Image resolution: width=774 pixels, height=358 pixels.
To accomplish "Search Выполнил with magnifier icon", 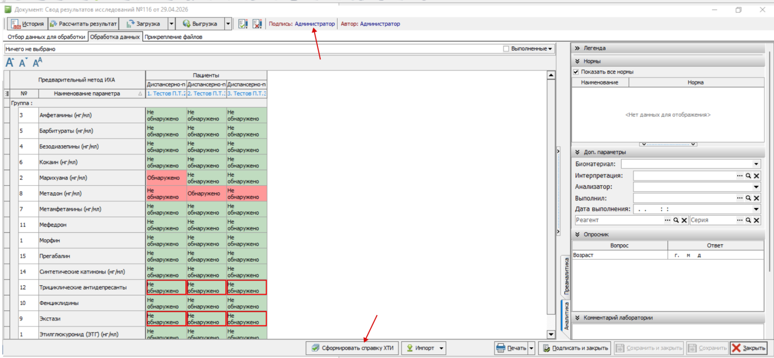I will point(748,198).
